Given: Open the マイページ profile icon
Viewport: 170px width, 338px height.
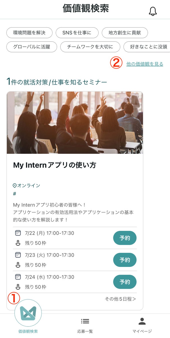Looking at the screenshot, I should coord(142,321).
